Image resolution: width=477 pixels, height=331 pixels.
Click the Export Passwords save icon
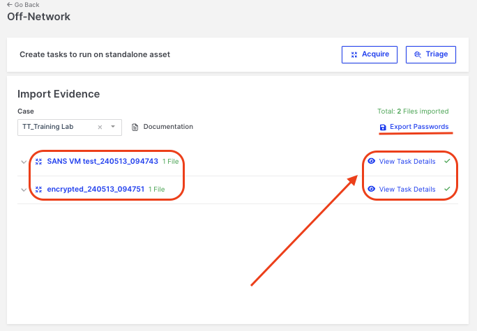383,127
